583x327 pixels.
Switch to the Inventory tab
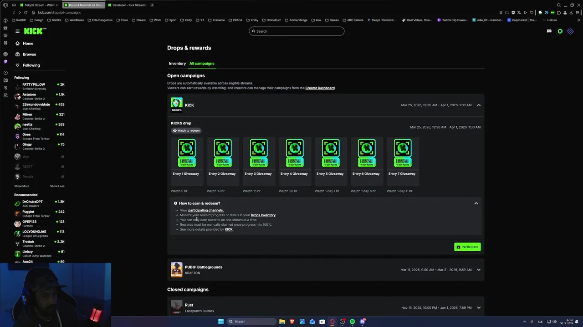(x=177, y=64)
